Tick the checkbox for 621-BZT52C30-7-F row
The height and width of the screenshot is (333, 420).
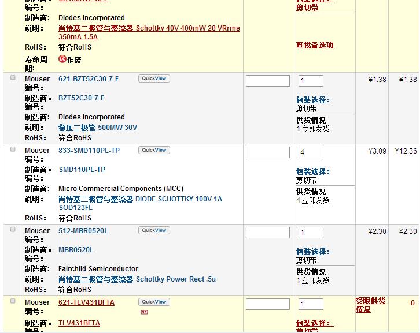click(13, 77)
